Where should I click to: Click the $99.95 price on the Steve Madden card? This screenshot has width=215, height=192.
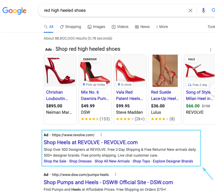[x=123, y=106]
